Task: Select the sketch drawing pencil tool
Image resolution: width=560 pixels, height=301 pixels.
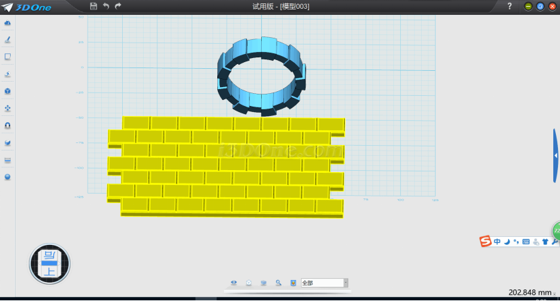Action: 7,40
